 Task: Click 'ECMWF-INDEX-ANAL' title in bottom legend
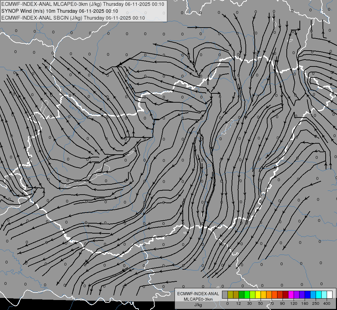tap(198, 294)
